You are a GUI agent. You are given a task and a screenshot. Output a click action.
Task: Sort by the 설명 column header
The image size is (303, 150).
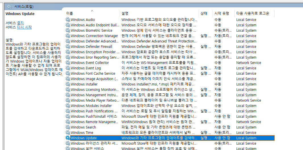(x=159, y=13)
